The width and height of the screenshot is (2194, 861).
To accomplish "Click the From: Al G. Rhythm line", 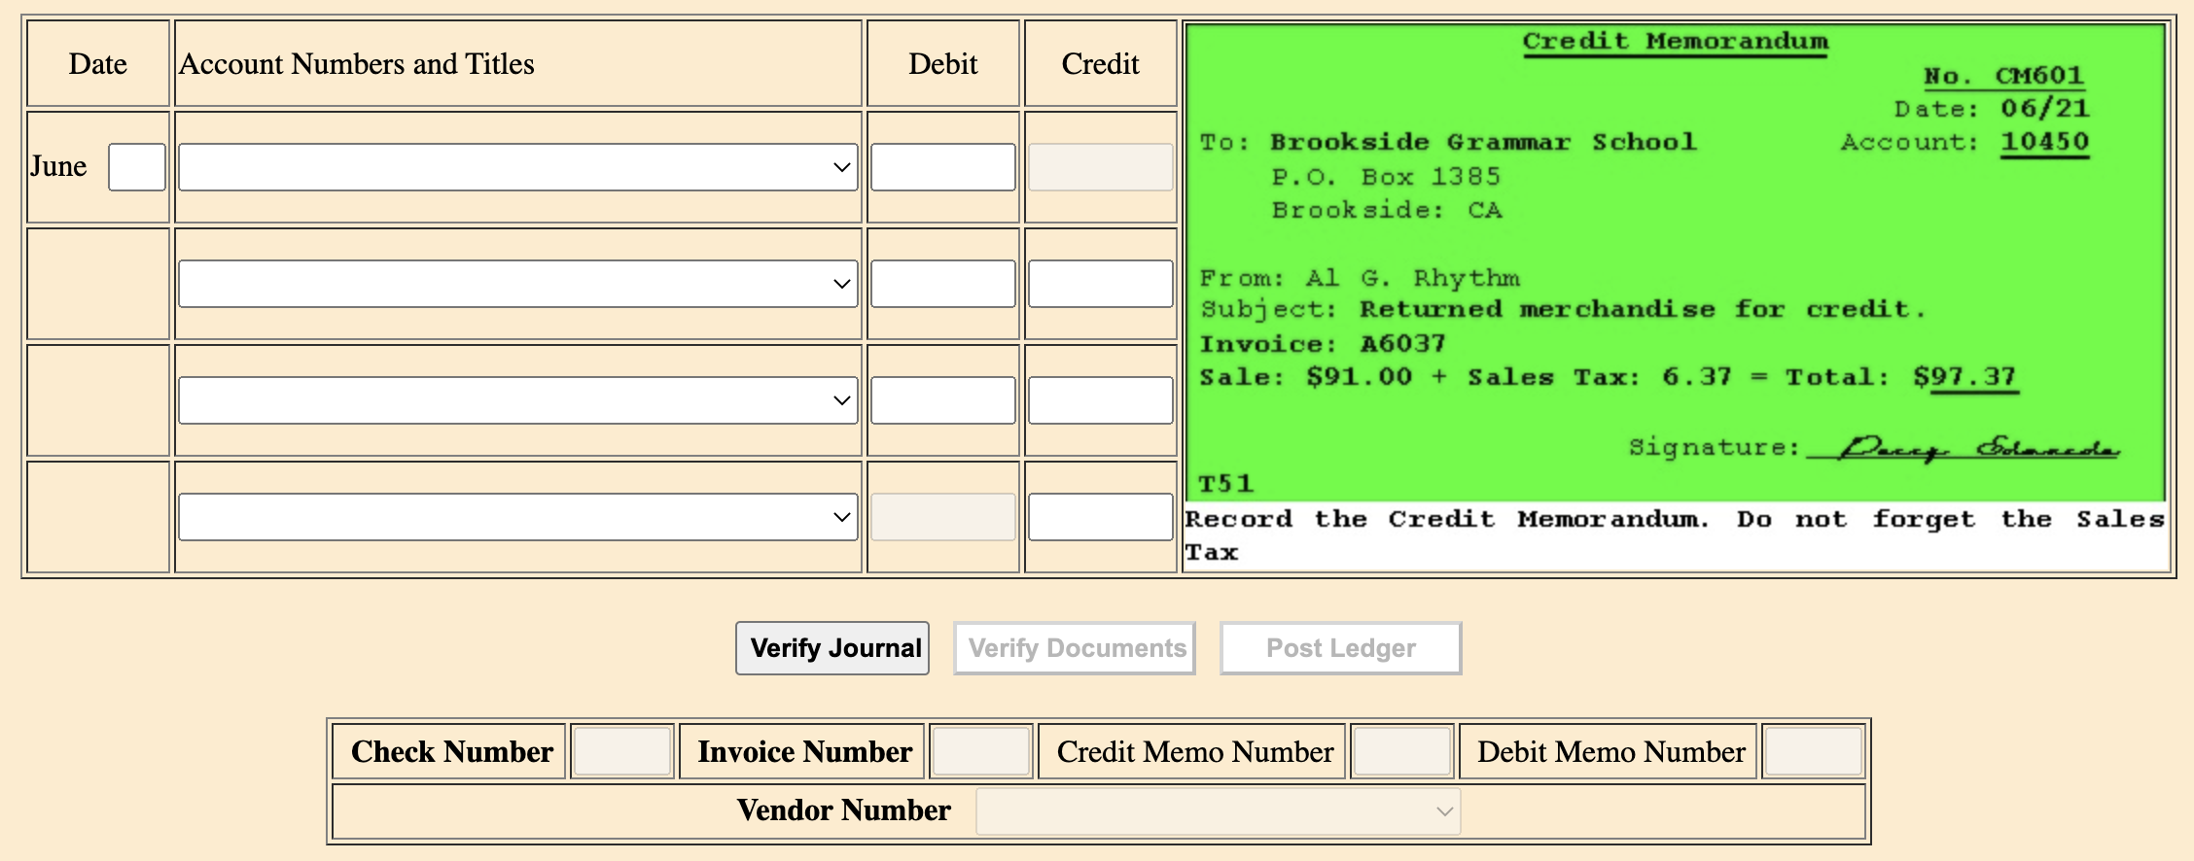I will (1360, 279).
